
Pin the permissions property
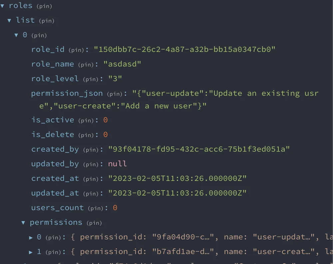[94, 223]
